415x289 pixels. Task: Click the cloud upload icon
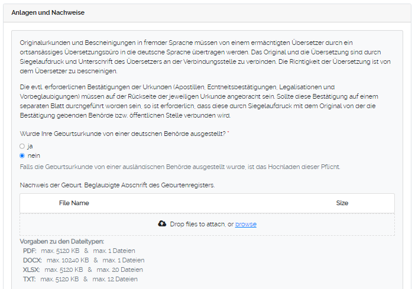pos(163,224)
